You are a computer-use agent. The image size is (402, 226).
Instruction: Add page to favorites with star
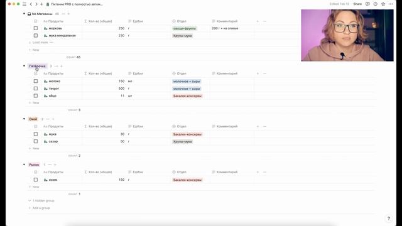(383, 4)
